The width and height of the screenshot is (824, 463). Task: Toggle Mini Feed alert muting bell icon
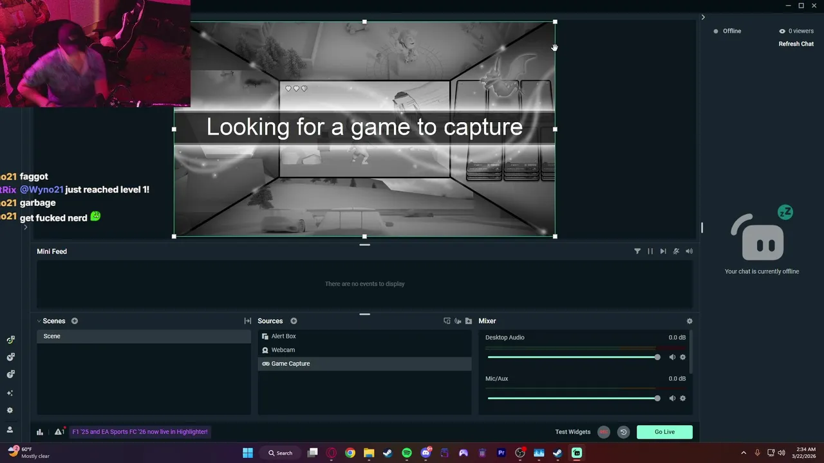(676, 251)
